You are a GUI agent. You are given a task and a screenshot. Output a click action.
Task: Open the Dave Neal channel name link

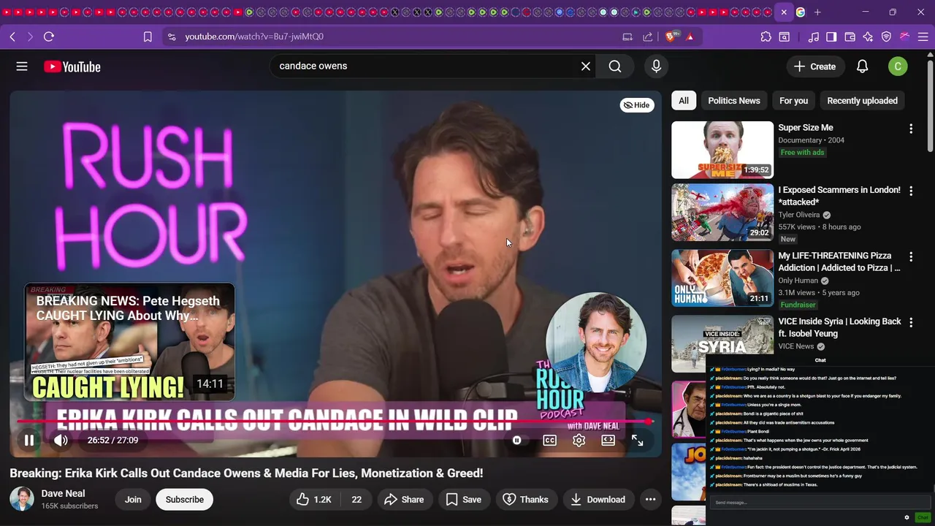pos(63,493)
